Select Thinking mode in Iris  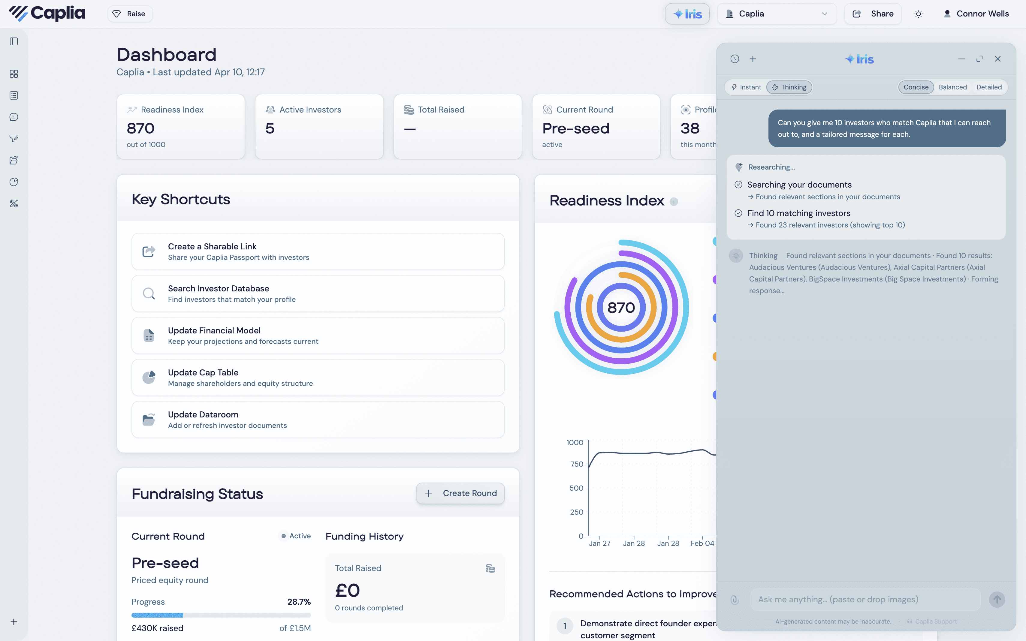click(x=789, y=87)
